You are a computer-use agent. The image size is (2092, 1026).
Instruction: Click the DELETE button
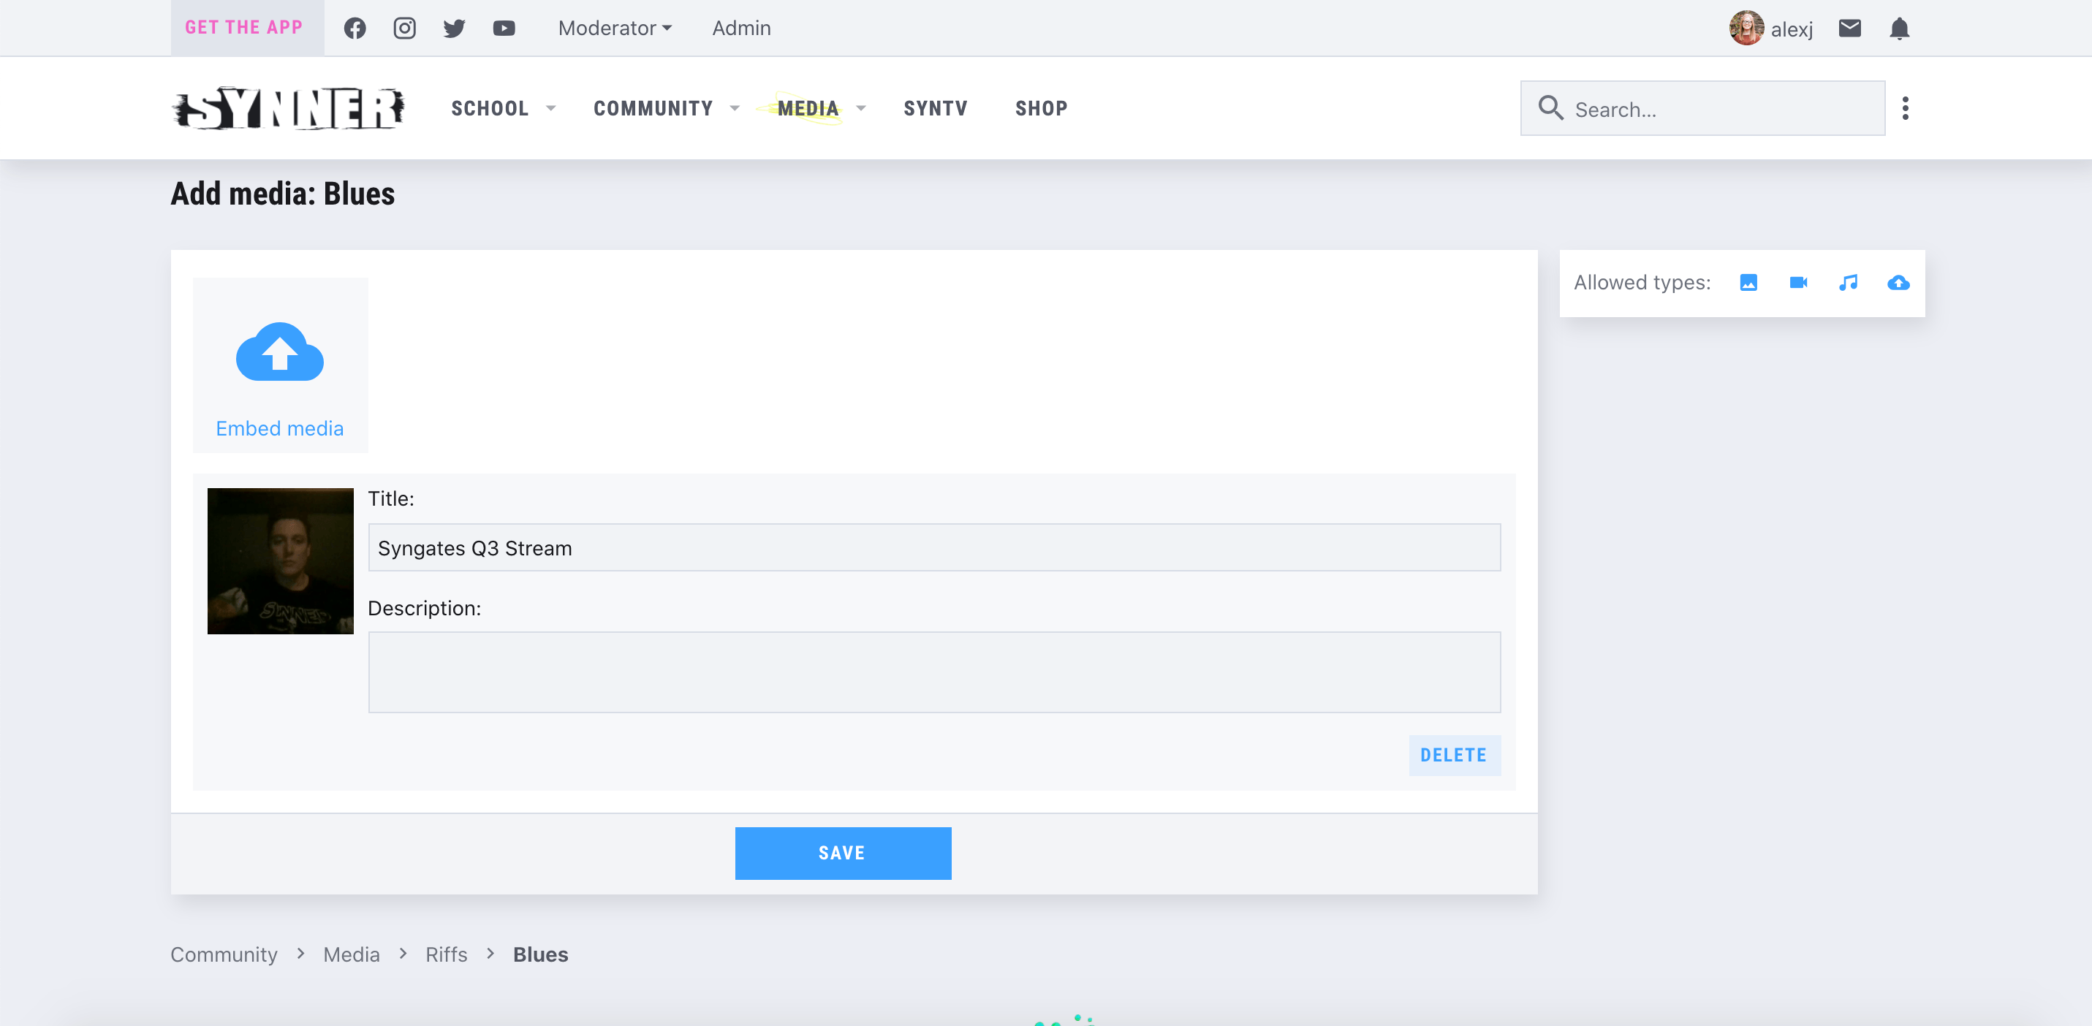pyautogui.click(x=1454, y=755)
